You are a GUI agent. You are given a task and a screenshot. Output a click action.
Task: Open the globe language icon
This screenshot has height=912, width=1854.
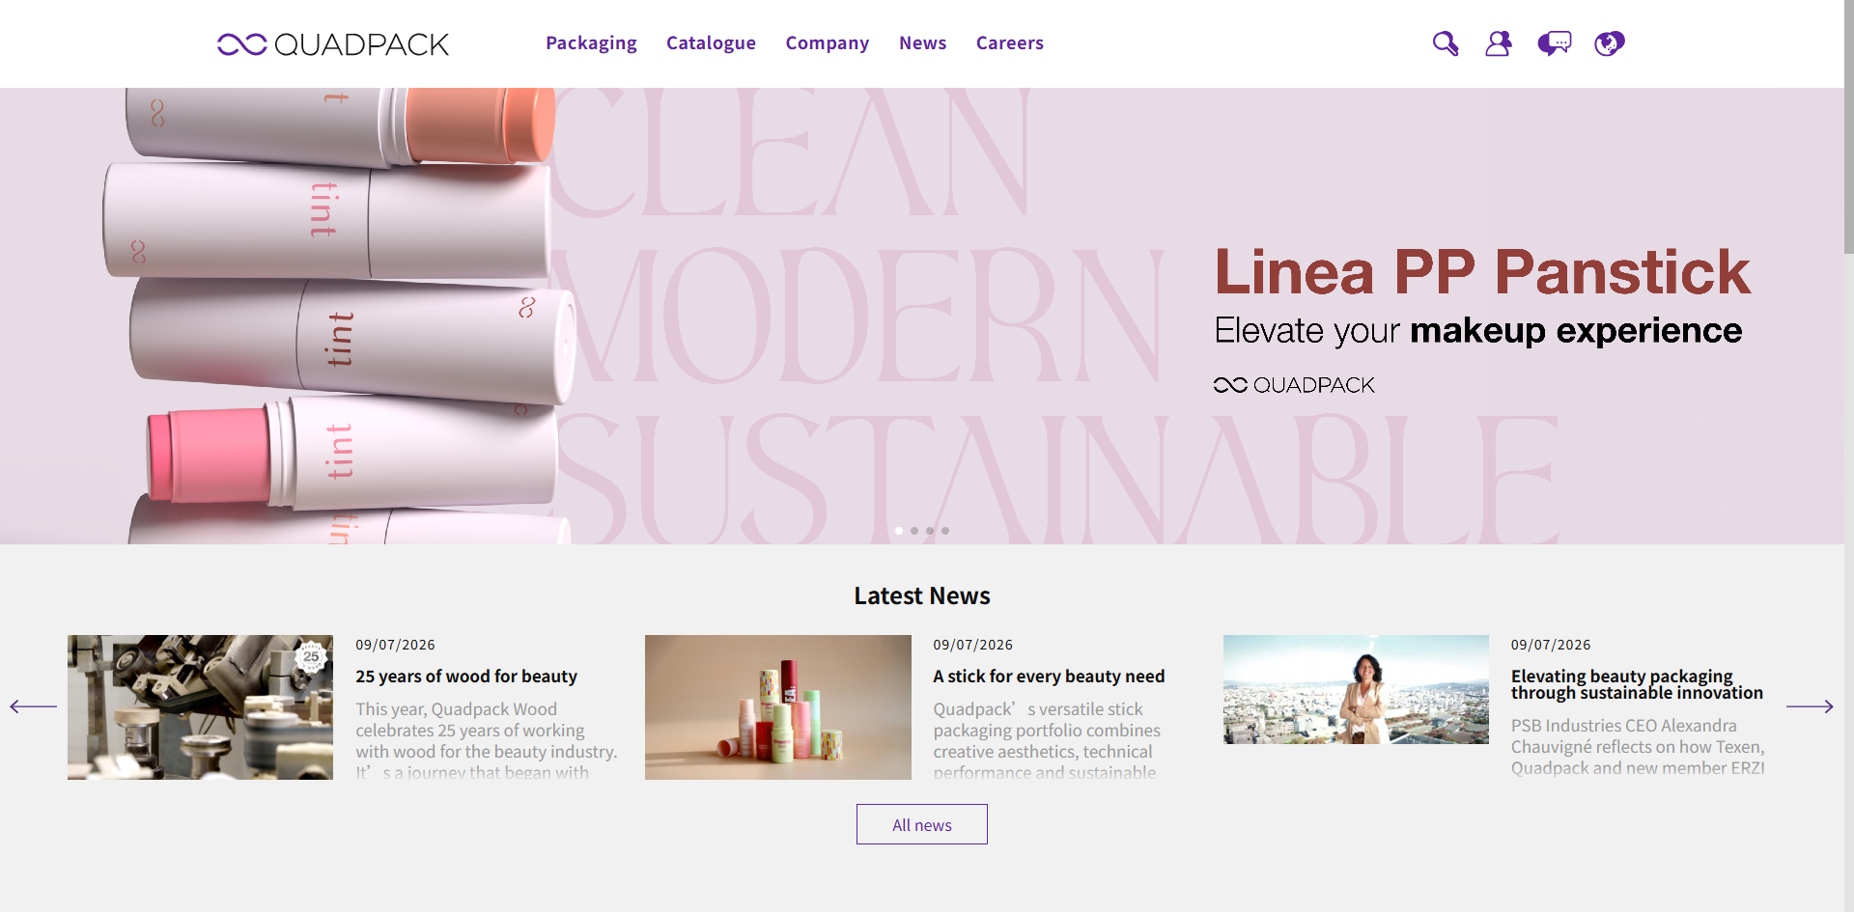click(x=1610, y=43)
